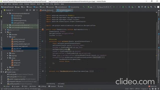
Task: Open the profiler gauge icon in toolbar
Action: [129, 7]
